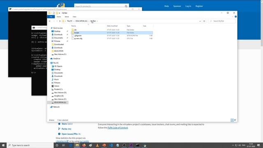
Task: Click Register link on PyPI
Action: (199, 6)
